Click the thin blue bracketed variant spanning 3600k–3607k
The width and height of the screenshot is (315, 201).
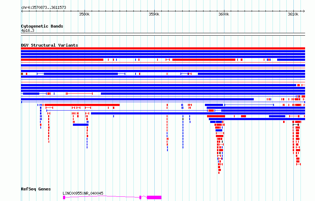coord(249,105)
